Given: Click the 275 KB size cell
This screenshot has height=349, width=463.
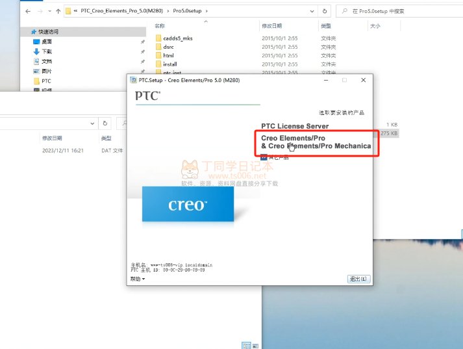Looking at the screenshot, I should tap(389, 133).
